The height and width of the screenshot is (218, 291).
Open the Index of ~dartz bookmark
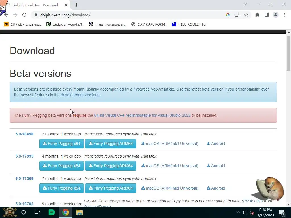65,24
